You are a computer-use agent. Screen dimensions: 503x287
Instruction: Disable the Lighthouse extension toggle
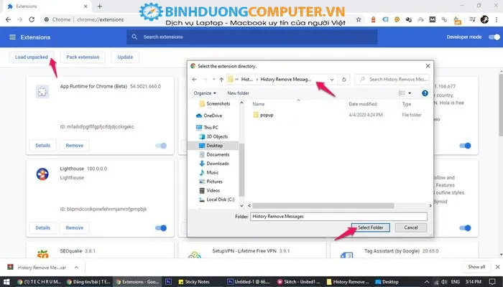(161, 228)
